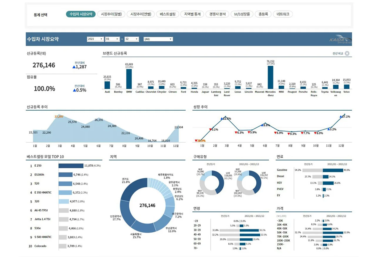Switch to 시장추이(월별) tab

coord(111,14)
